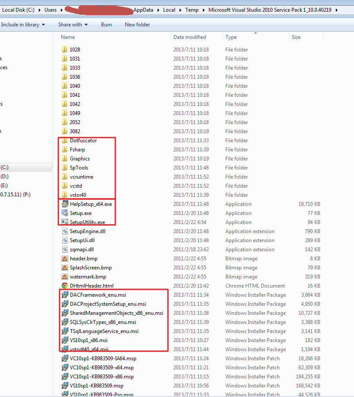Screen dimensions: 354x397
Task: Select the Fsharp folder icon
Action: coord(64,149)
